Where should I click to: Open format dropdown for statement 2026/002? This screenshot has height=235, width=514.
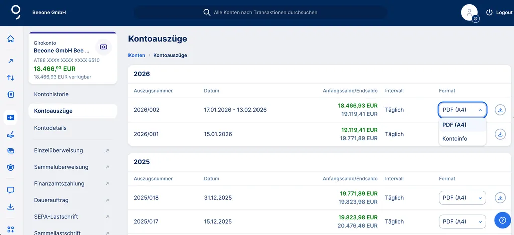point(462,110)
